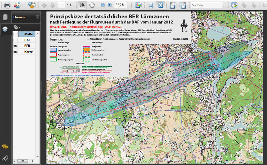This screenshot has width=267, height=165.
Task: Hide the PFB layer eye icon
Action: click(15, 46)
